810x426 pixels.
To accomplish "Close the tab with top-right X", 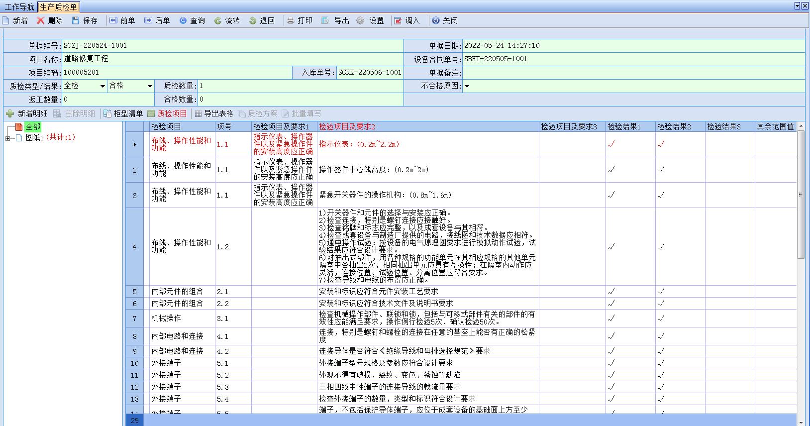I will click(805, 6).
